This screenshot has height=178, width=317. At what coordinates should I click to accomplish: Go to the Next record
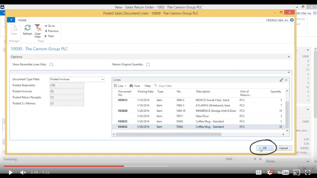point(49,36)
